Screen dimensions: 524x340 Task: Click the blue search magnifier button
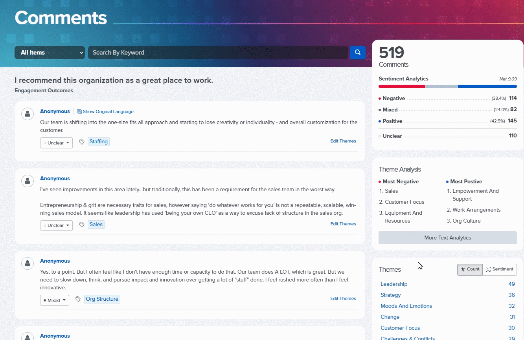pos(357,53)
